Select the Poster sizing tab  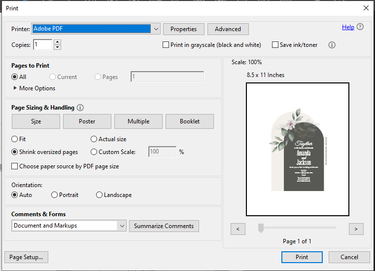pyautogui.click(x=87, y=121)
